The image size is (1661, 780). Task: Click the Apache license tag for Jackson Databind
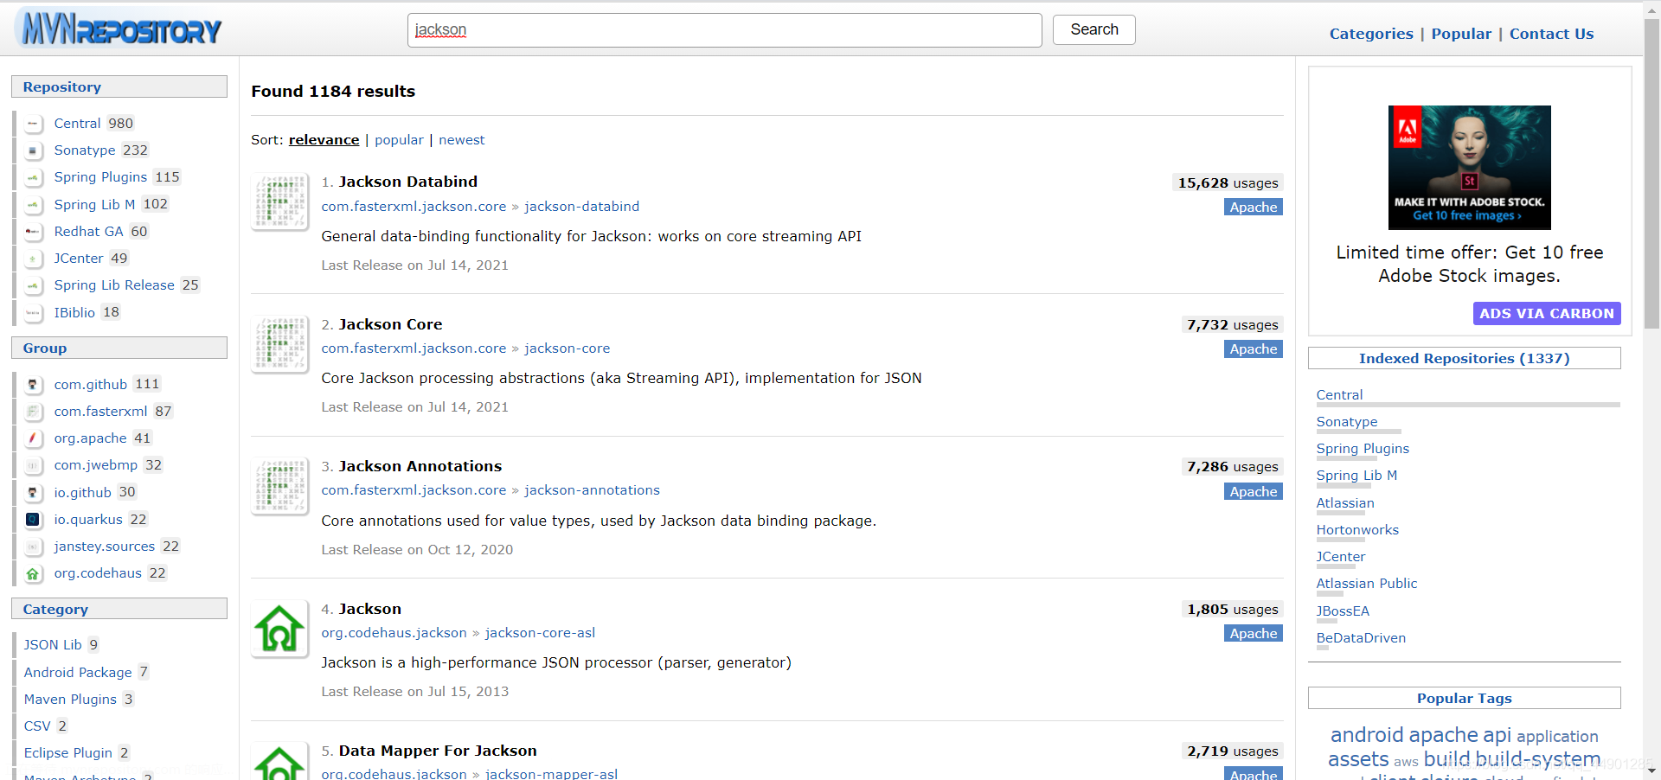point(1254,208)
